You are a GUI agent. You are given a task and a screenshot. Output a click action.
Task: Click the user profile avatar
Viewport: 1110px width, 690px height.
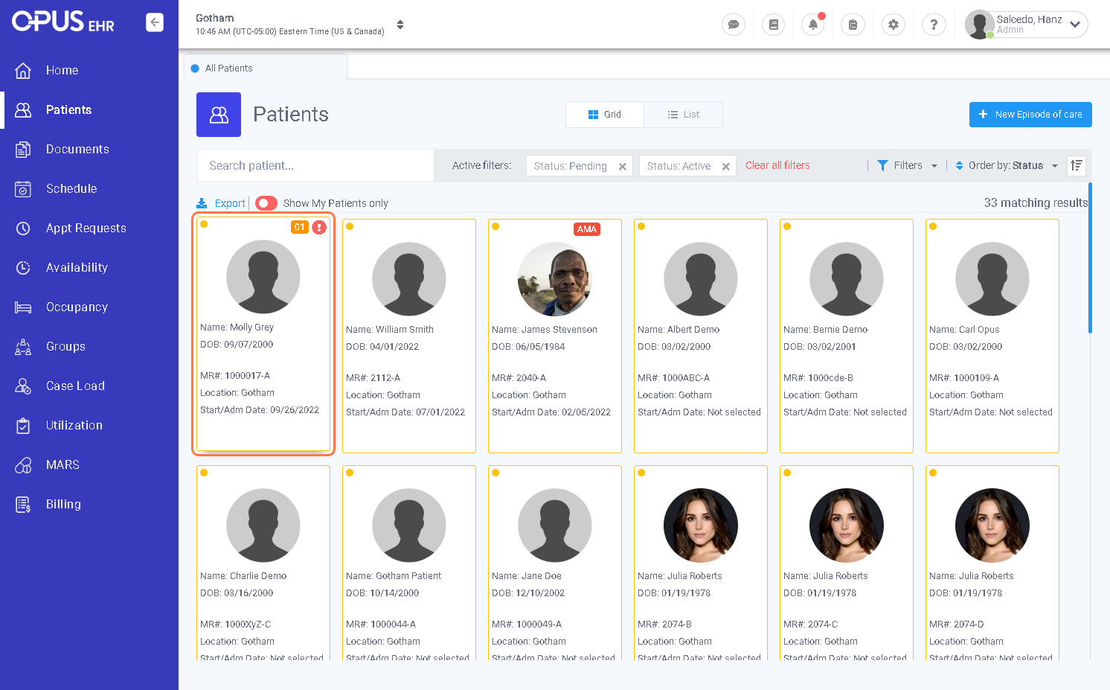tap(980, 25)
